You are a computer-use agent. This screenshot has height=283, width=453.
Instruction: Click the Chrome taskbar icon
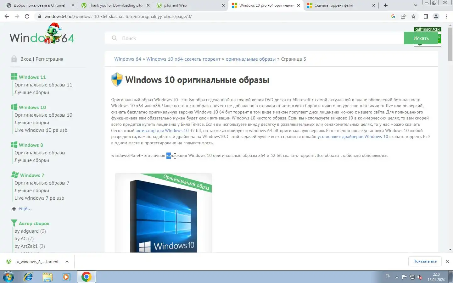[x=86, y=277]
